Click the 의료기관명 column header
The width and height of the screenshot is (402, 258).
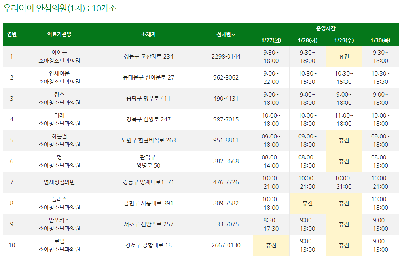(59, 34)
